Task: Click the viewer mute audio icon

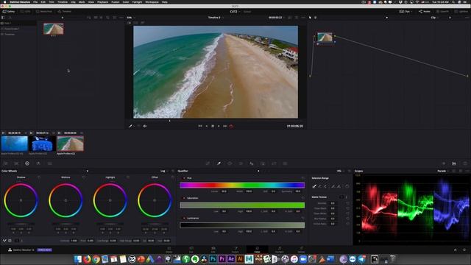Action: [x=145, y=126]
